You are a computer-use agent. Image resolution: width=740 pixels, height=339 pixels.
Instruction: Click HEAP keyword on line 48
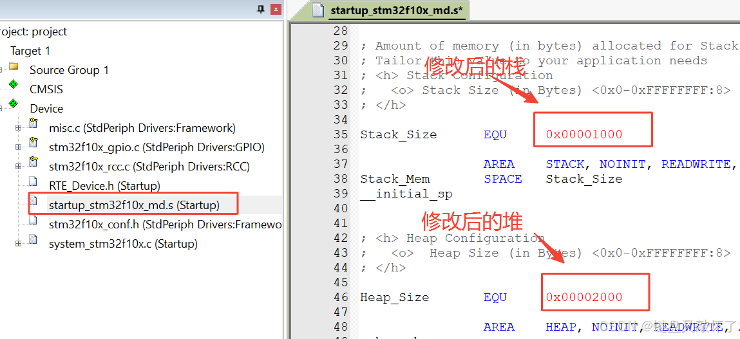point(561,327)
